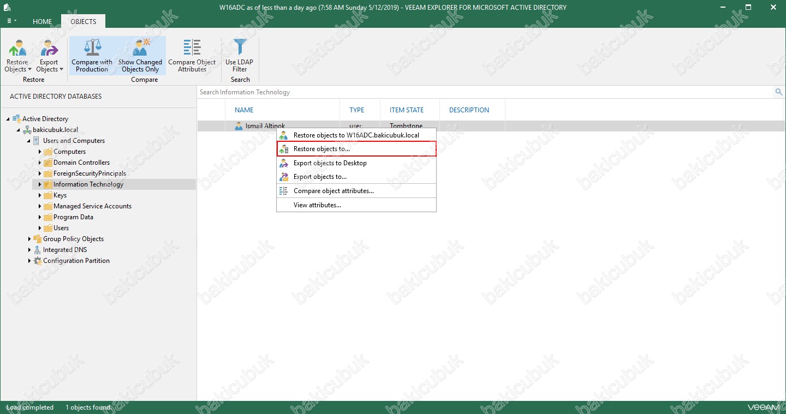
Task: Click the Use LDAP Filter funnel icon
Action: pos(240,48)
